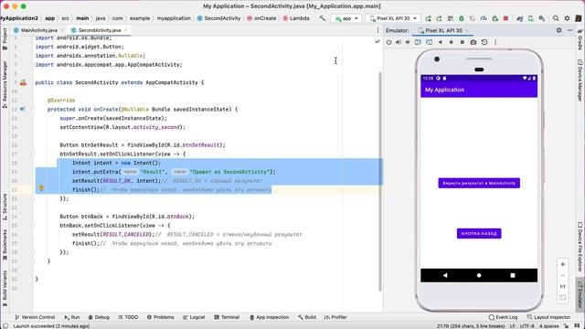Open the Terminal tool window tab
The image size is (585, 329).
[227, 317]
